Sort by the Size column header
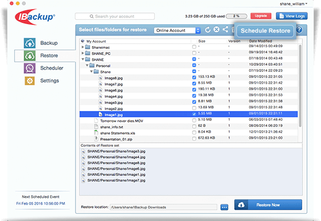Screen dimensions: 321x221 point(202,41)
